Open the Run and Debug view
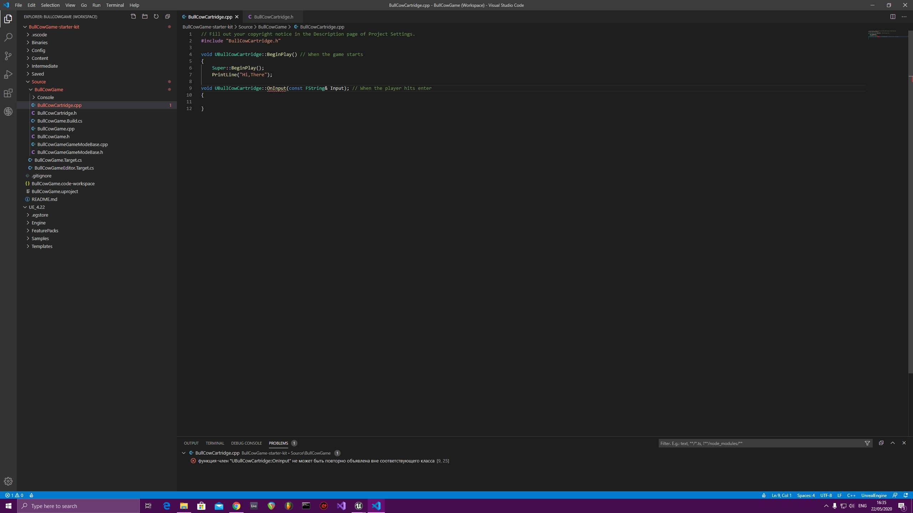 8,74
